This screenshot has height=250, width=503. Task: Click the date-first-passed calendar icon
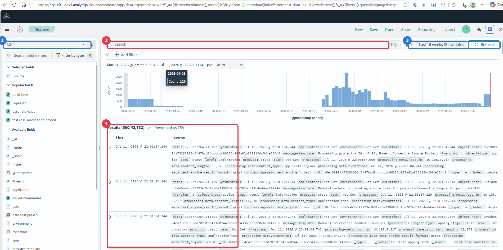click(x=8, y=215)
